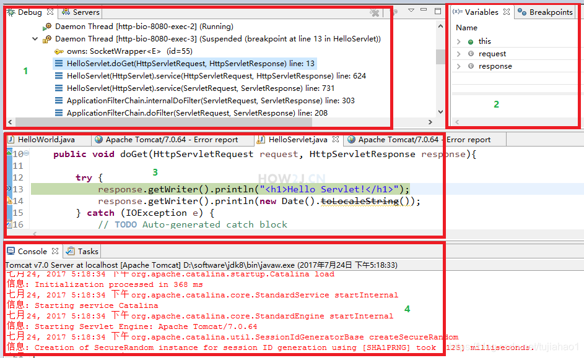Minimize the Debug view panel
The width and height of the screenshot is (584, 358).
point(424,10)
